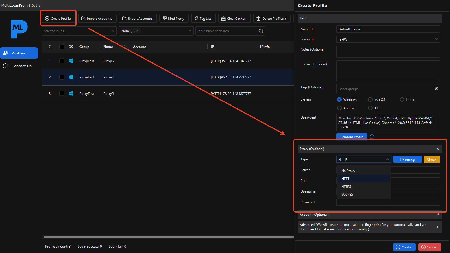Screen dimensions: 450x253
Task: Click the Check proxy button
Action: [x=432, y=159]
